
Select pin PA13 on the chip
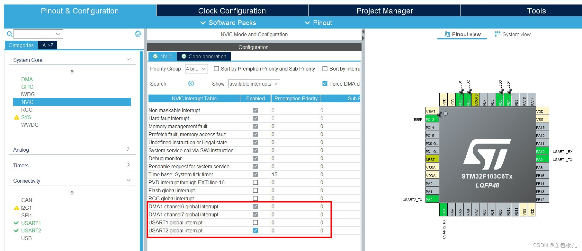pos(542,127)
